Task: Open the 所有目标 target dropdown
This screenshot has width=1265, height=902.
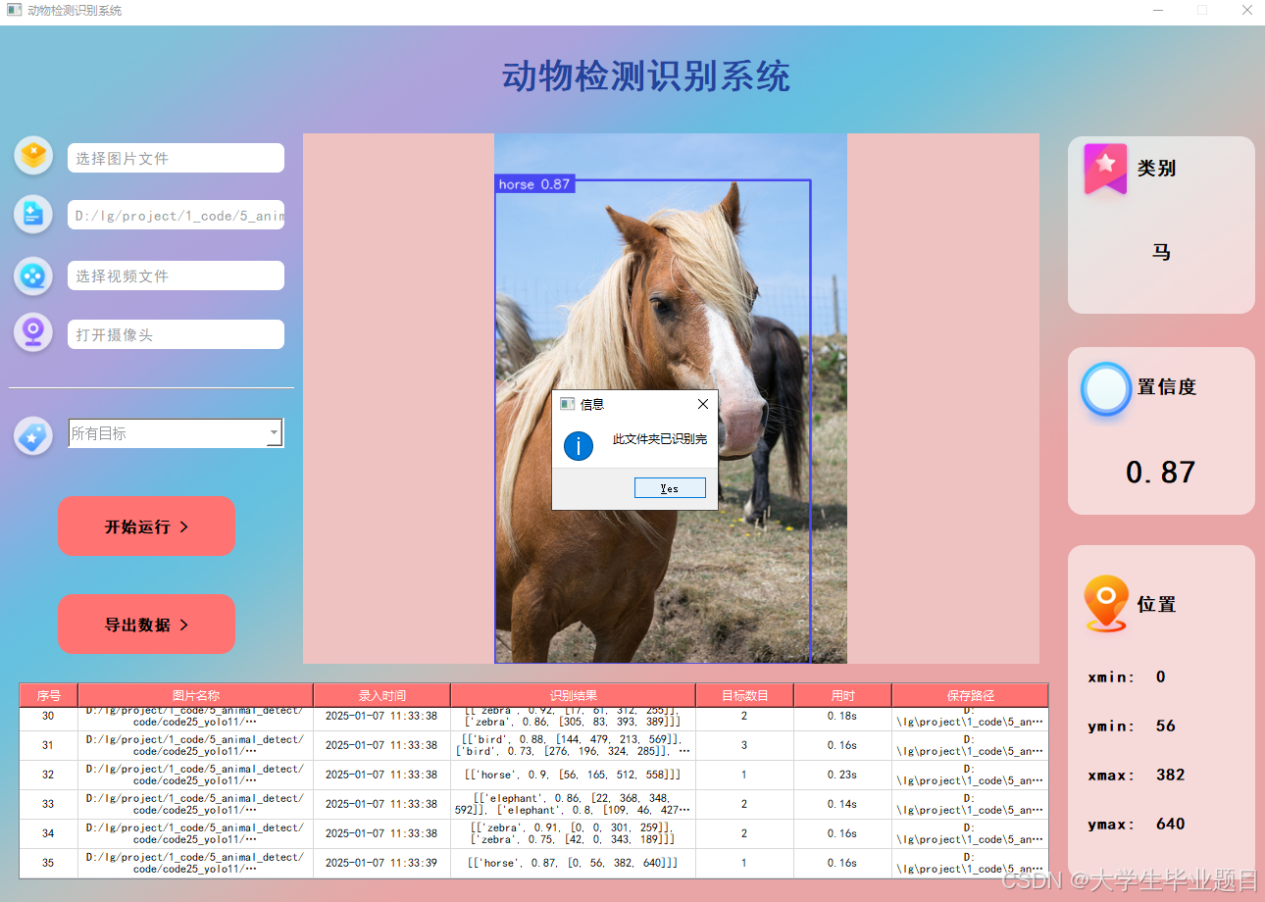Action: (x=176, y=433)
